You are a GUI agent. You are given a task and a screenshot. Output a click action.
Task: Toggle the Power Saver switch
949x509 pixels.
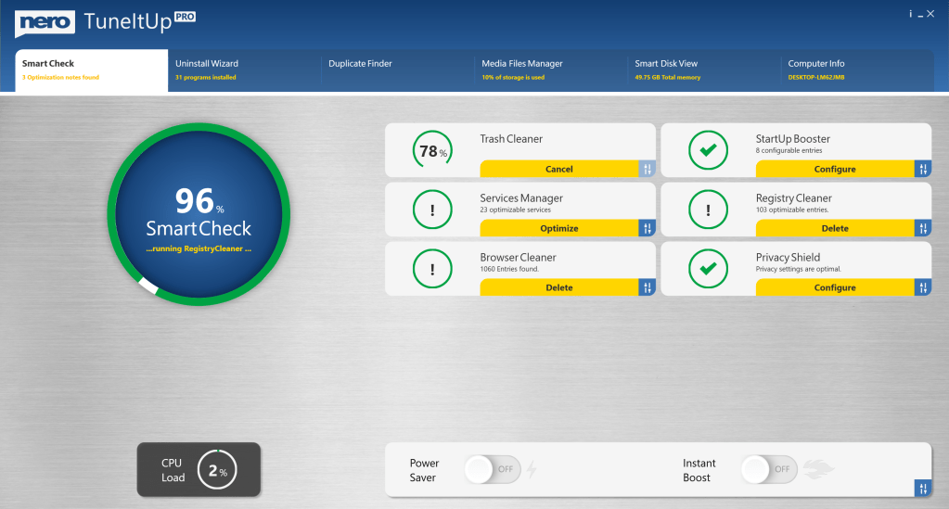coord(493,469)
